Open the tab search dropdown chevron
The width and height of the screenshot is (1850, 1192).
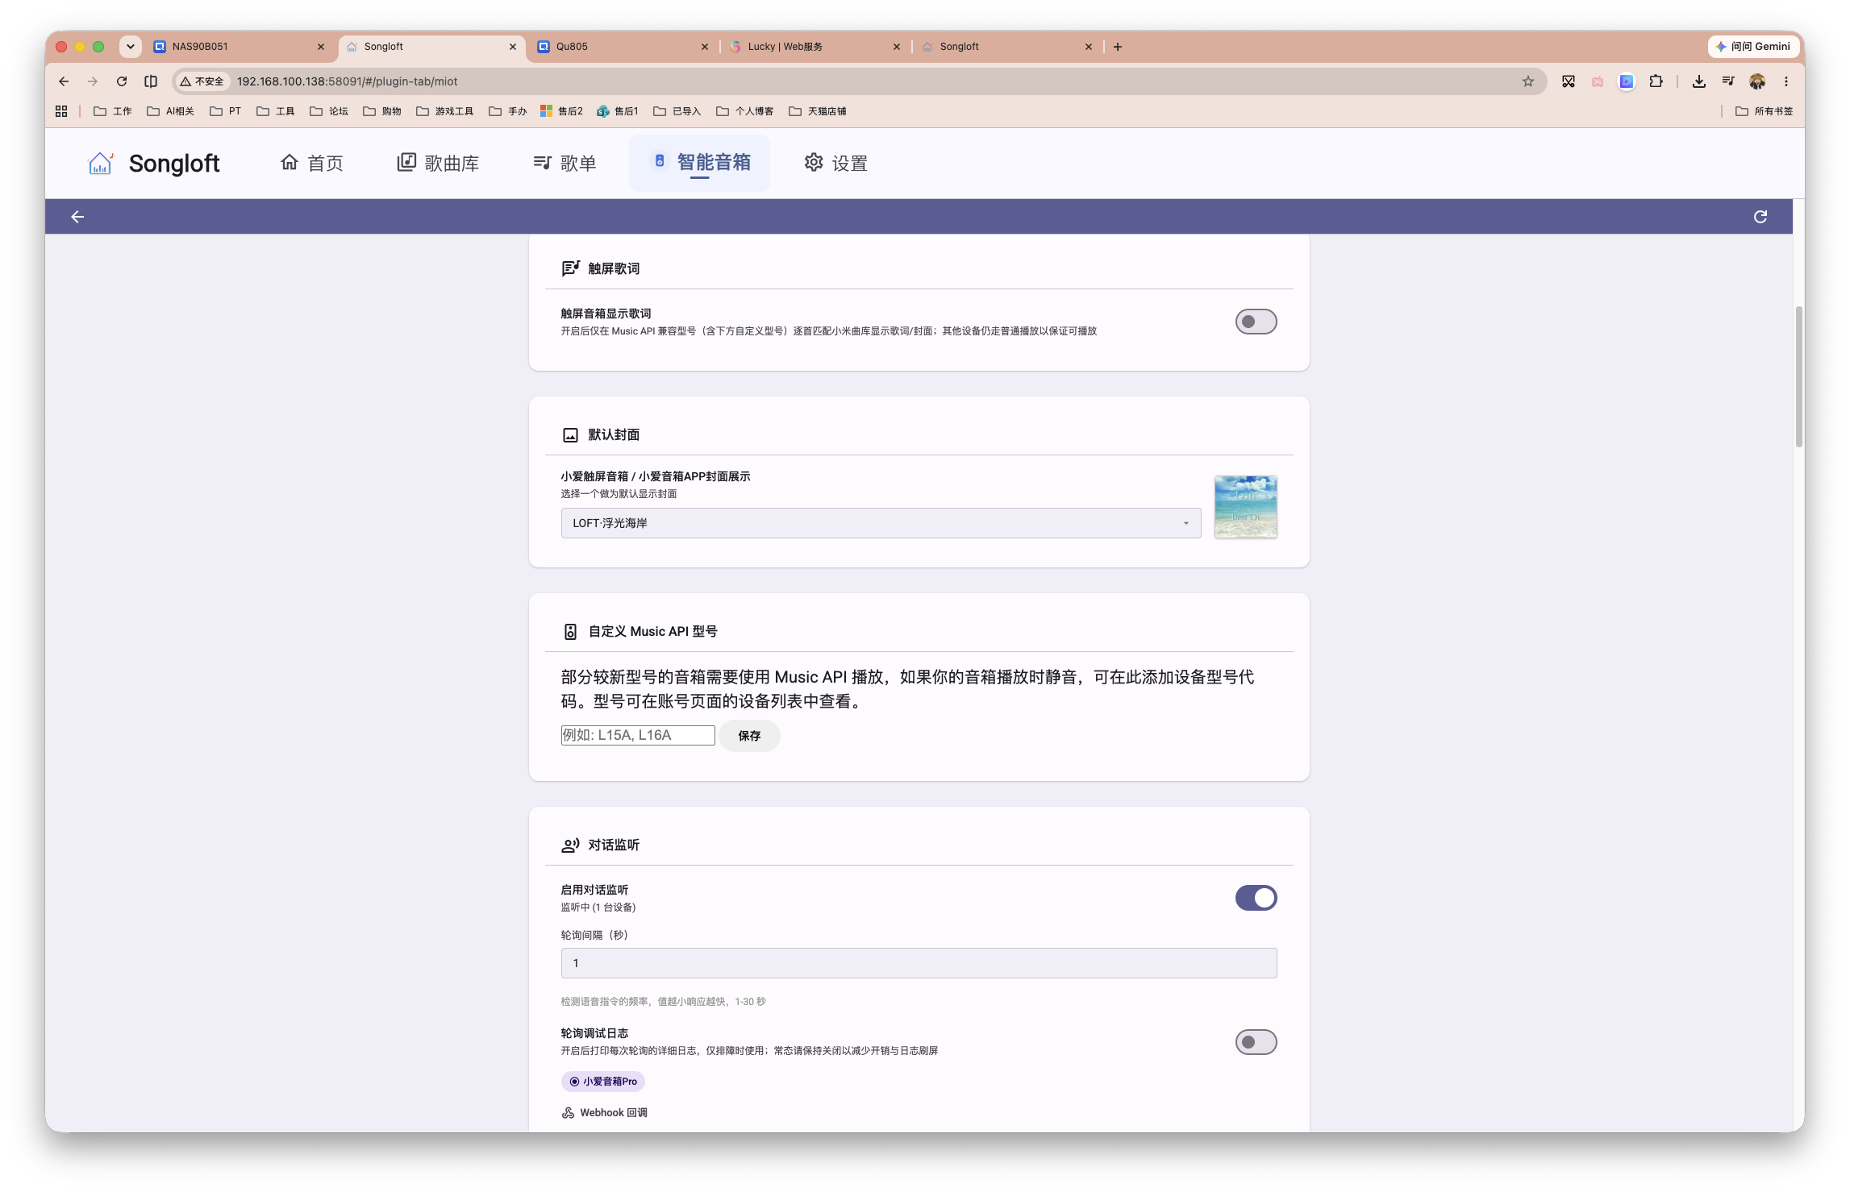coord(130,47)
